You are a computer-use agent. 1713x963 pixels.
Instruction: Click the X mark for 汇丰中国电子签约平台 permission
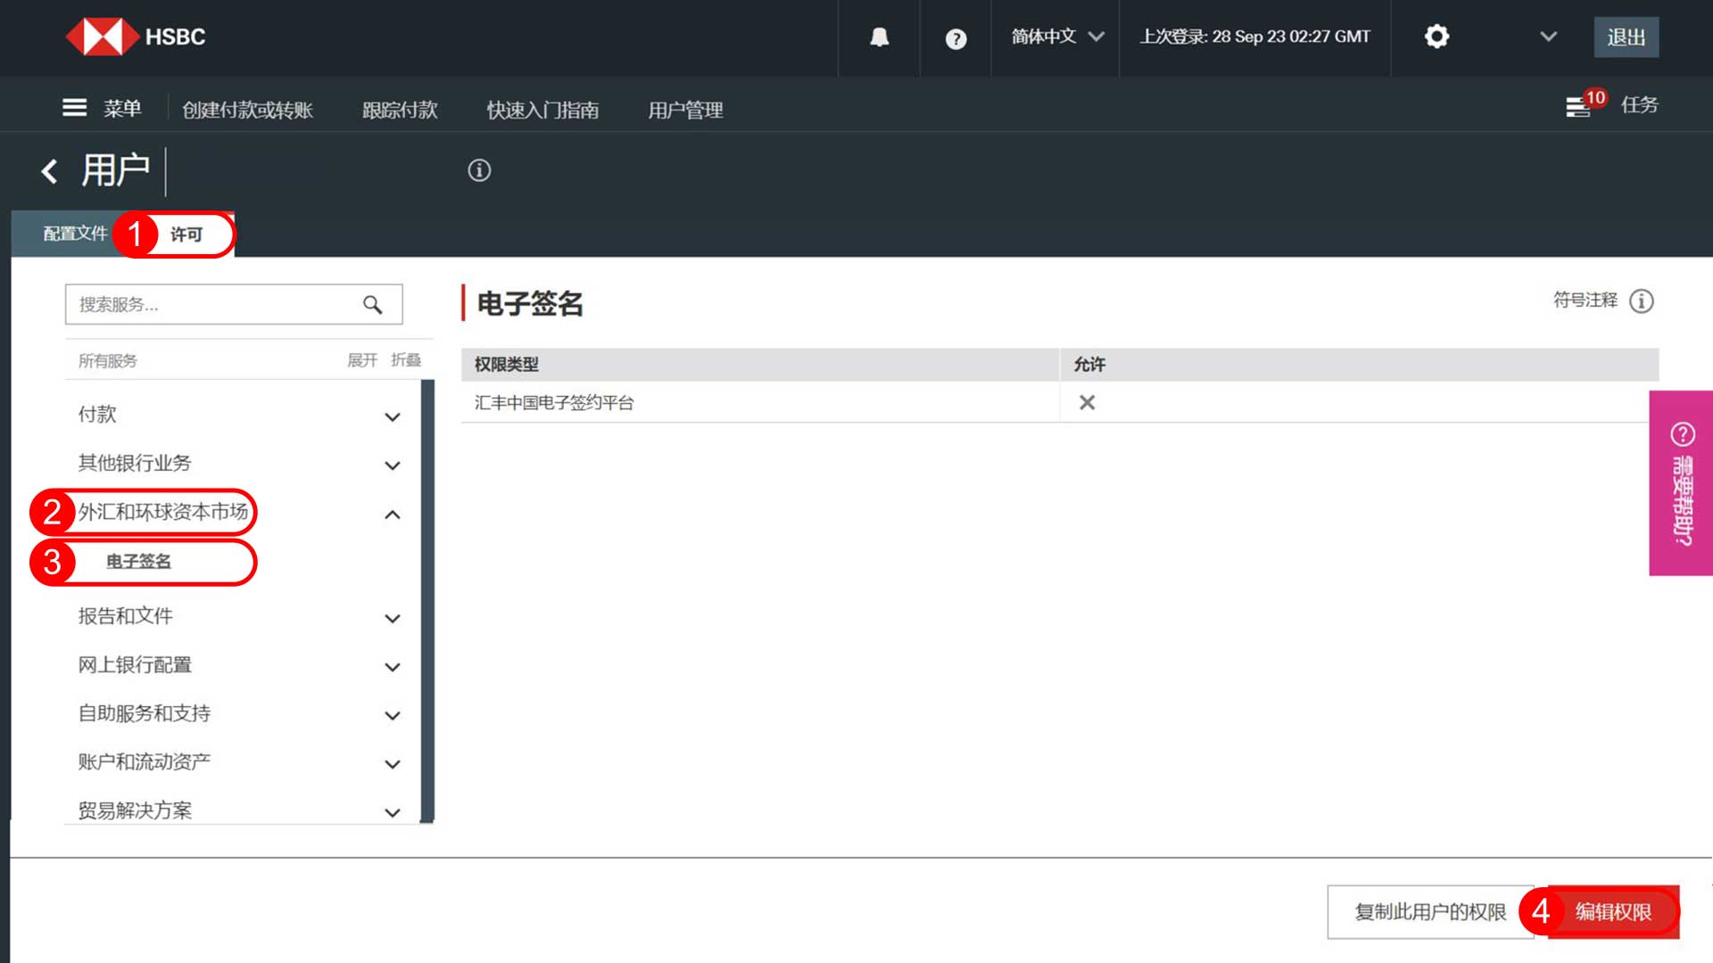(x=1087, y=402)
